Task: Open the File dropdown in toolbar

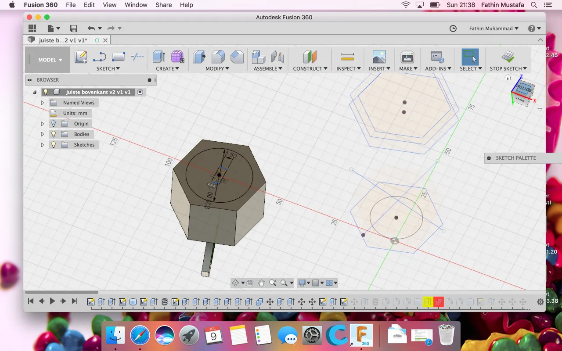Action: tap(54, 29)
